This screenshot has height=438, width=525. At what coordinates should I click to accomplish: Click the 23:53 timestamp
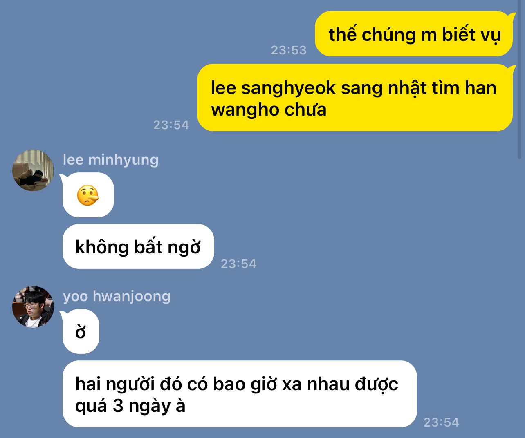click(289, 50)
